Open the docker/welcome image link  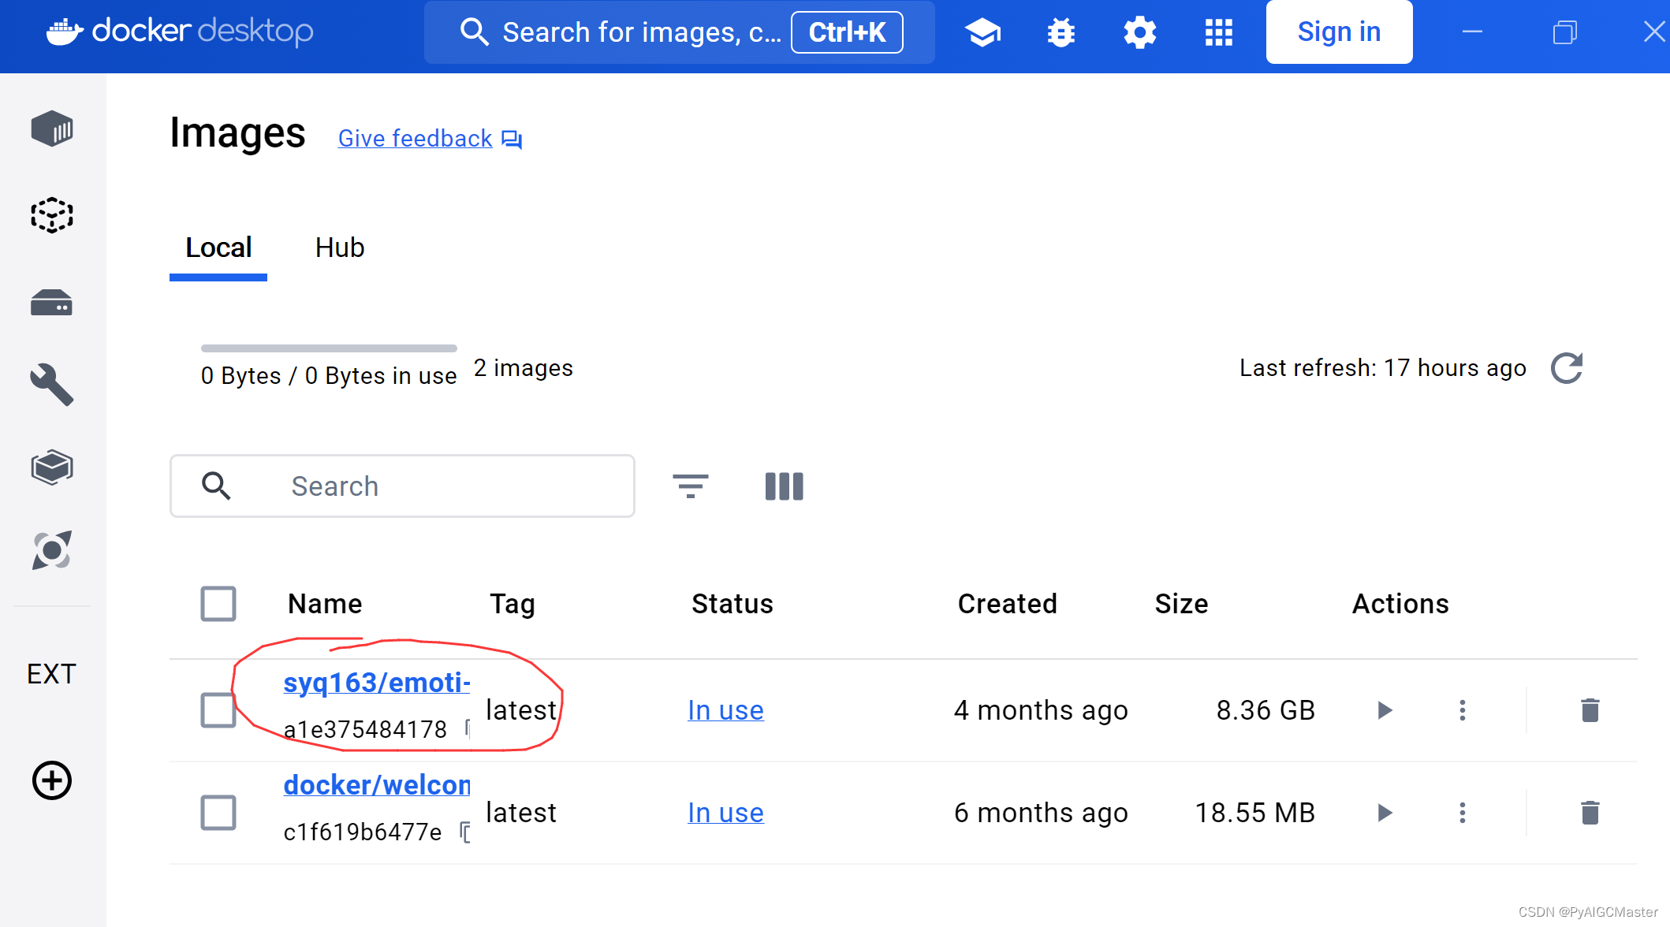coord(377,785)
